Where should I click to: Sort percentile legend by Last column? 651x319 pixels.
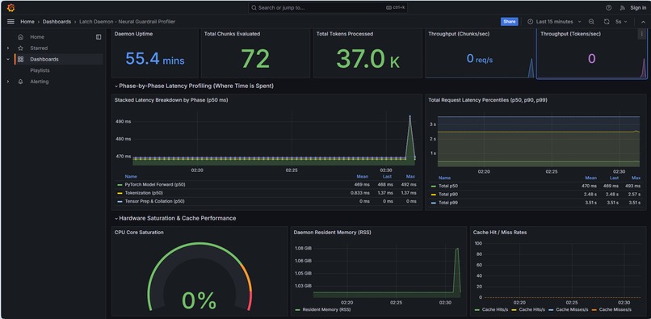click(x=614, y=178)
